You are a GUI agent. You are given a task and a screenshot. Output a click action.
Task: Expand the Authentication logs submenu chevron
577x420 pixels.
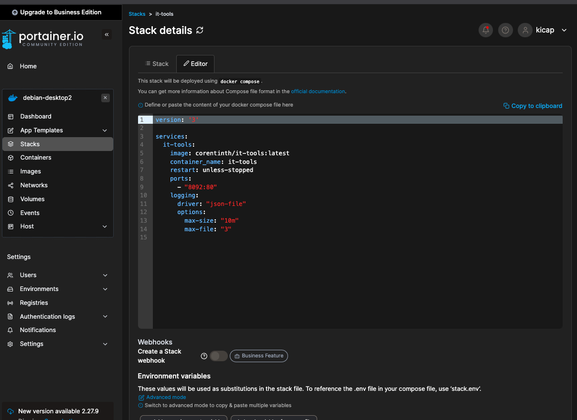[x=105, y=317]
